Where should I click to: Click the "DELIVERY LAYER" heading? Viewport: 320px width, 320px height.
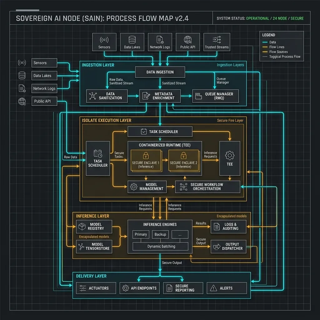tap(91, 276)
